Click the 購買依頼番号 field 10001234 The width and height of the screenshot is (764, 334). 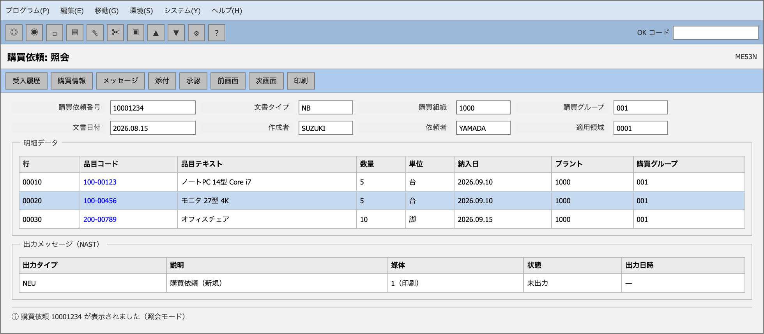[153, 107]
